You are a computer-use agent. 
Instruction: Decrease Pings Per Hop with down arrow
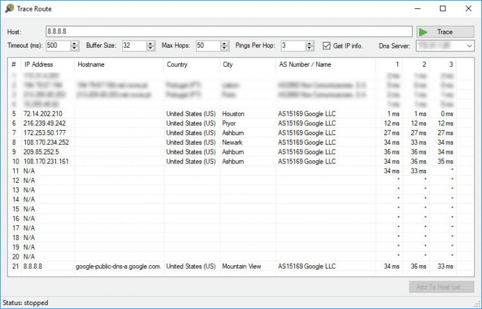click(310, 48)
